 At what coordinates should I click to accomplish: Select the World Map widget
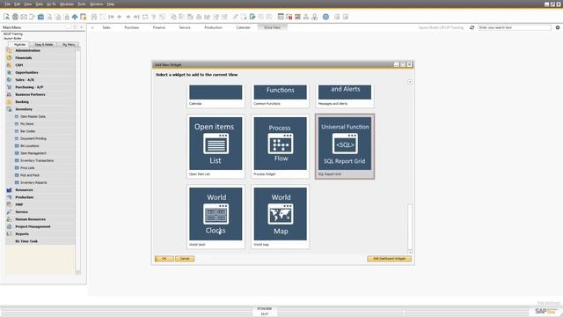(x=281, y=217)
